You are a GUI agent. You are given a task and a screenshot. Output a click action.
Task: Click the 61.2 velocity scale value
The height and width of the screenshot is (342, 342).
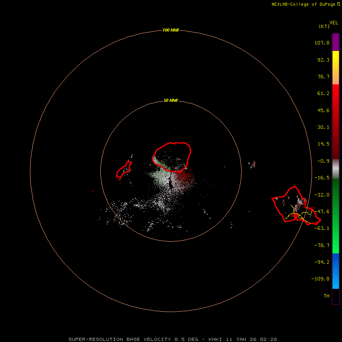pos(323,93)
